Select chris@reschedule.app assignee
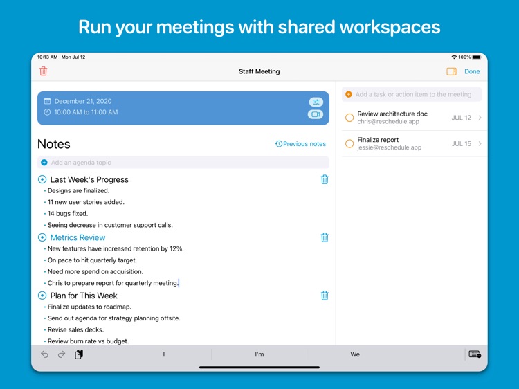519x389 pixels. 388,122
